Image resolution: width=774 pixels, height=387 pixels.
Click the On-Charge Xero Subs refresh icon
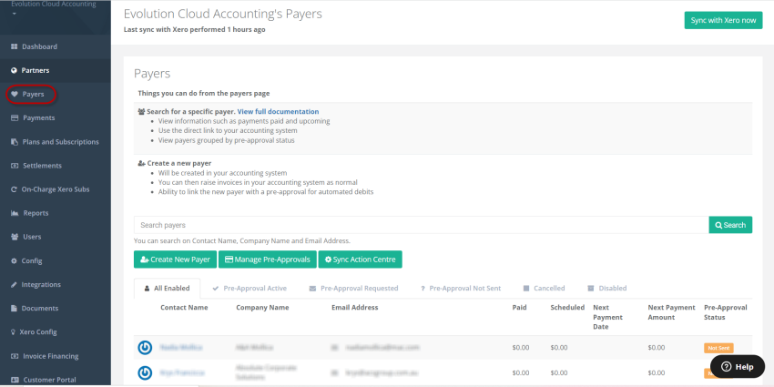pyautogui.click(x=15, y=189)
